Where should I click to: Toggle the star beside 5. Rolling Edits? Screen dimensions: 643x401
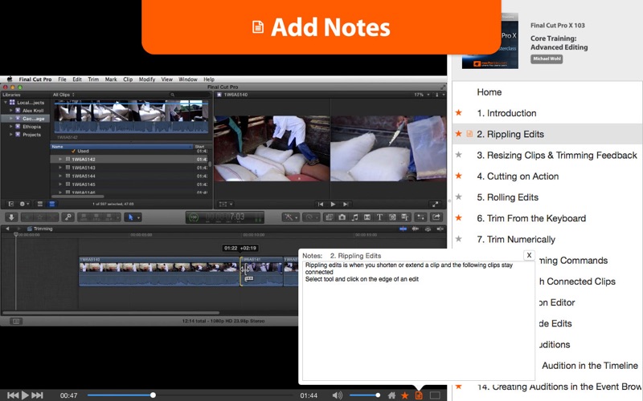pos(458,196)
